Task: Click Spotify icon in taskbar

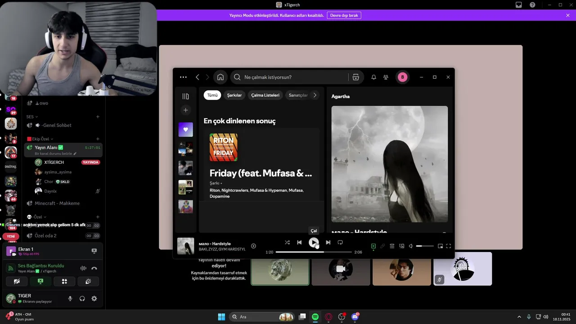Action: (315, 317)
